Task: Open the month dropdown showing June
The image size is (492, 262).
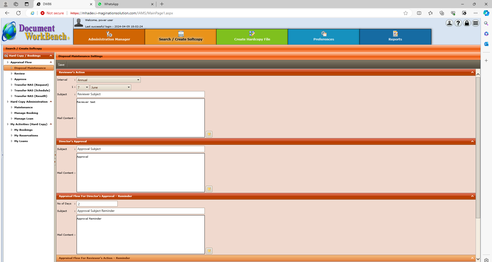Action: [111, 87]
